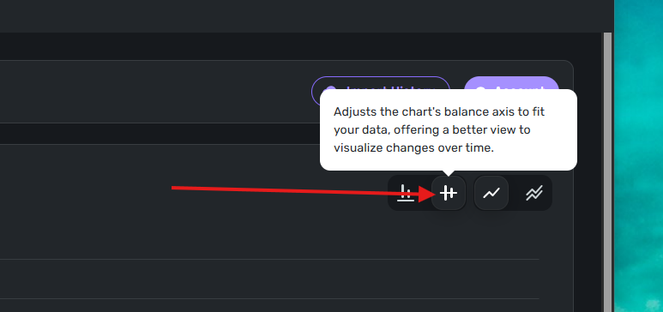The image size is (663, 312).
Task: Click the red arrow annotation shaft
Action: pyautogui.click(x=295, y=190)
